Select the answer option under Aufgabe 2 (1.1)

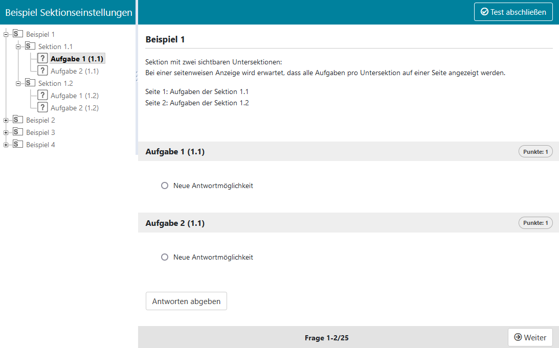coord(165,257)
